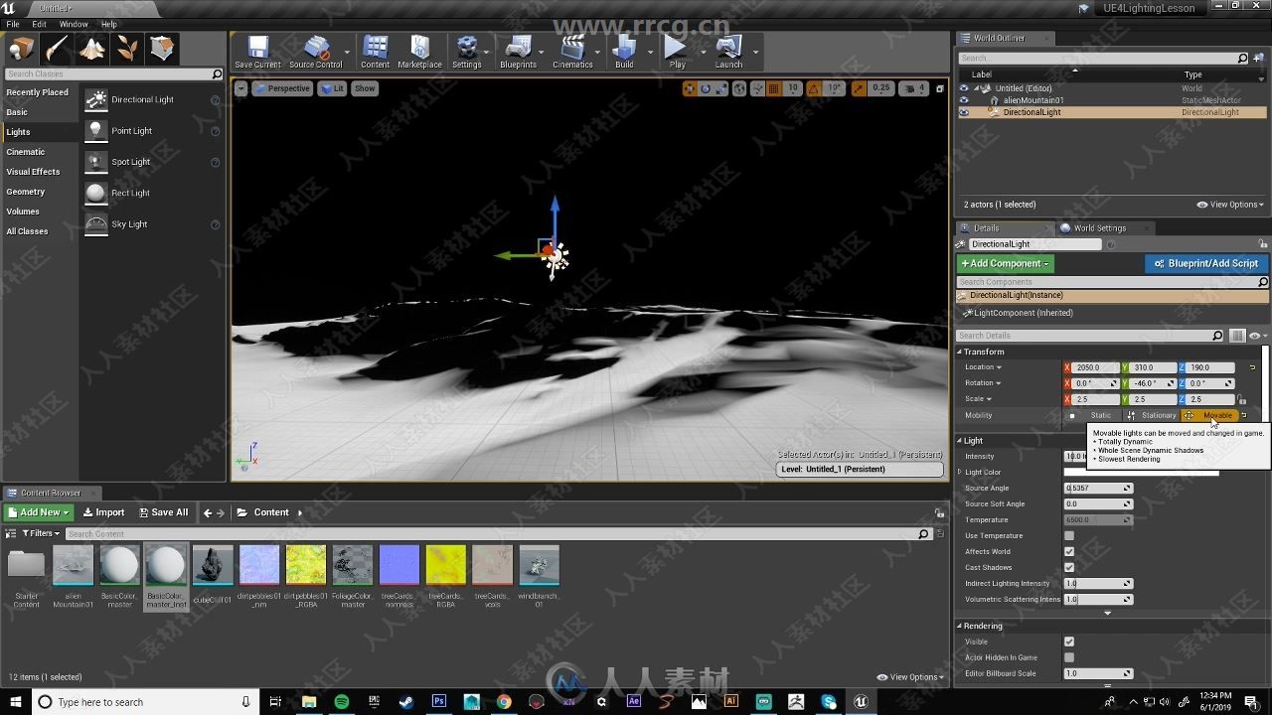Viewport: 1272px width, 715px height.
Task: Enable the Use Temperature checkbox
Action: tap(1069, 536)
